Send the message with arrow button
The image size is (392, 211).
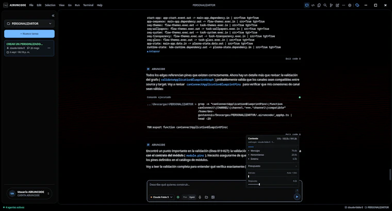pyautogui.click(x=297, y=197)
